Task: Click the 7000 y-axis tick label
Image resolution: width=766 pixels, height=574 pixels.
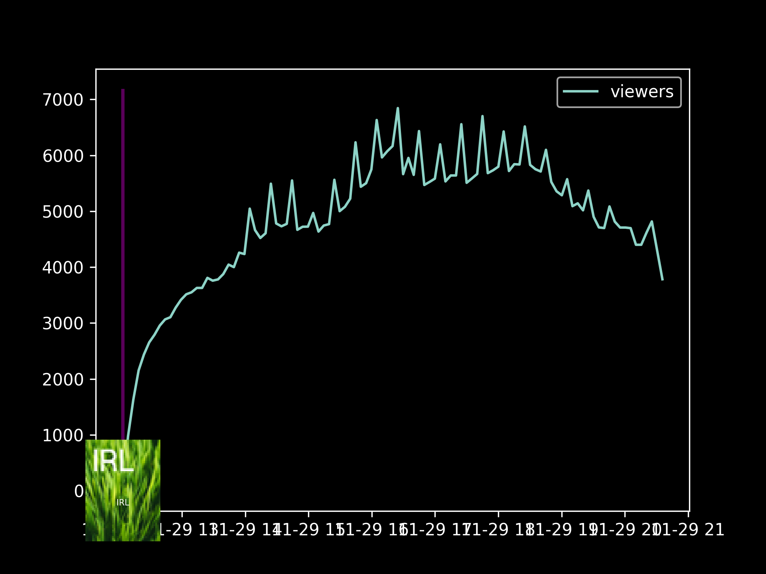Action: click(x=63, y=100)
